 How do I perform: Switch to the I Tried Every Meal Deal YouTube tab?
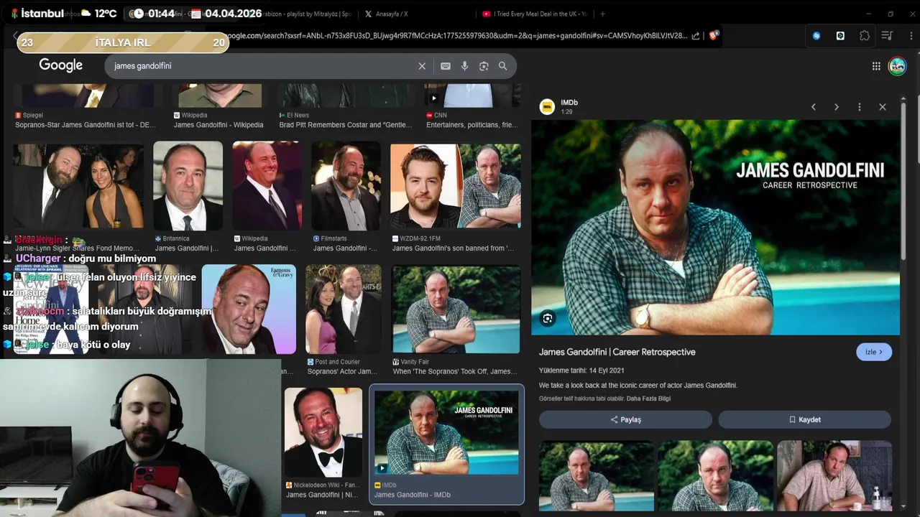[535, 14]
